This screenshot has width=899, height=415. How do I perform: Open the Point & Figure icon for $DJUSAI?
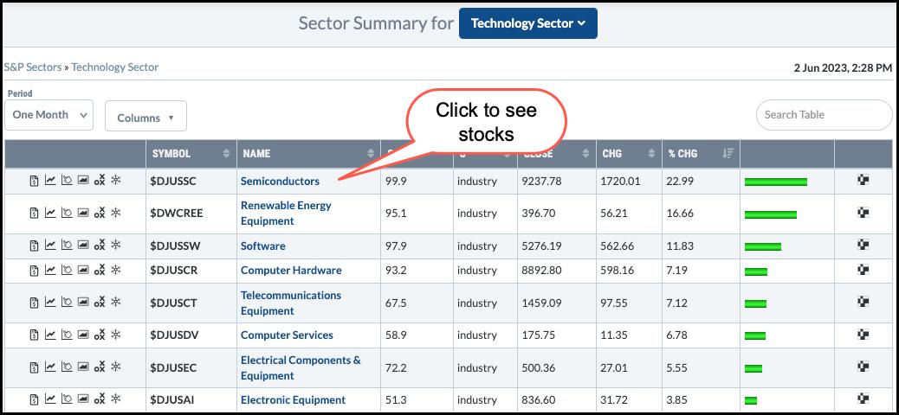[x=100, y=399]
